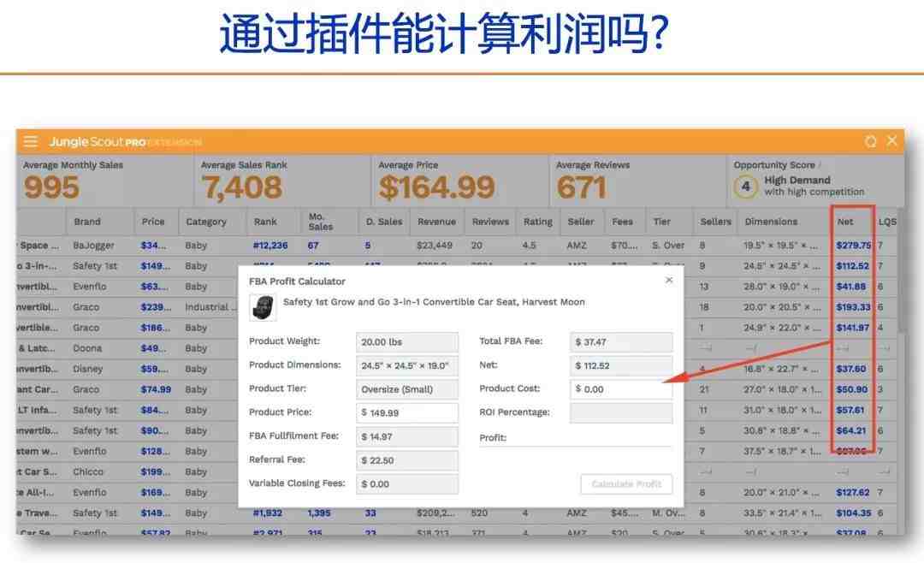The width and height of the screenshot is (924, 563).
Task: Click the Average Monthly Sales 995 summary
Action: tap(51, 187)
